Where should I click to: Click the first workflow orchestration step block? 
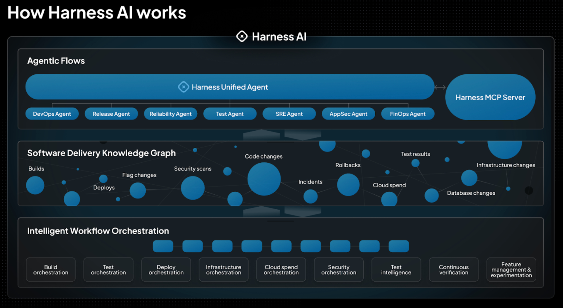[163, 246]
